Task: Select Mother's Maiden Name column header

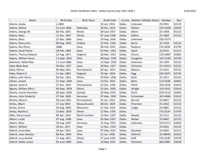Action: tap(145, 20)
